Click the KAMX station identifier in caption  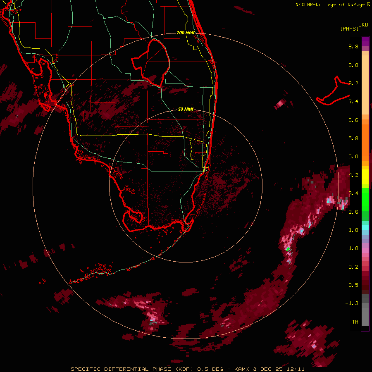241,369
